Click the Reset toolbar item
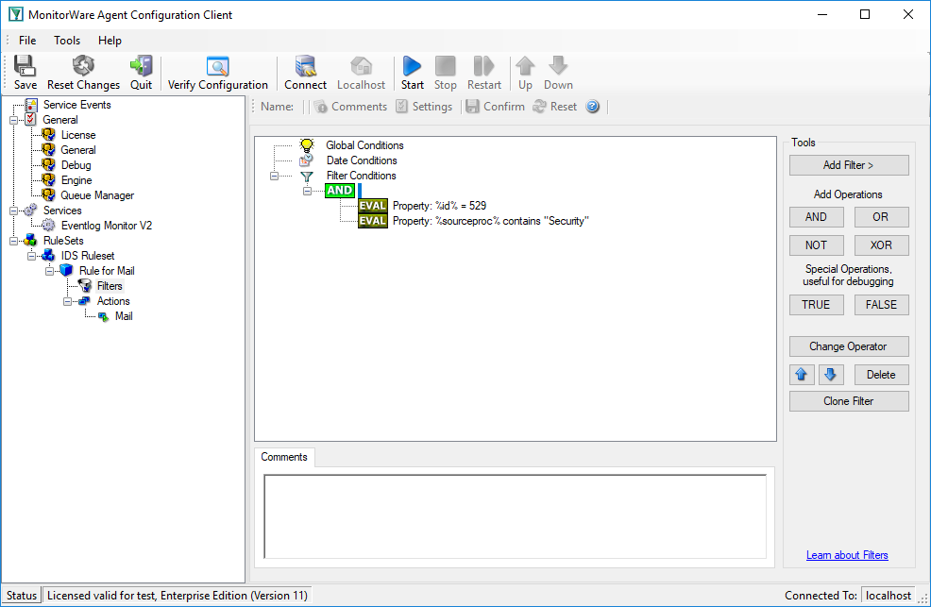The image size is (931, 607). click(555, 107)
